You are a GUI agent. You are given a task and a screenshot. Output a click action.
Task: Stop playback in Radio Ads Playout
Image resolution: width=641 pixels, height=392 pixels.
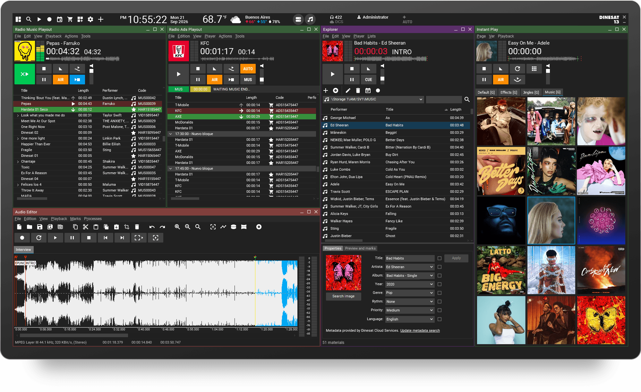[x=198, y=69]
